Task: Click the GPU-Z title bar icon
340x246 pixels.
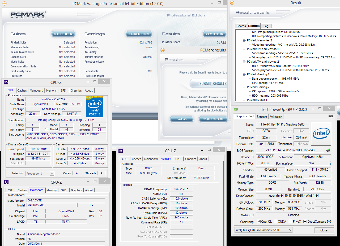Action: tap(236, 109)
